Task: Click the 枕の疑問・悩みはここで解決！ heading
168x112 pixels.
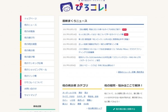Action: [123, 85]
